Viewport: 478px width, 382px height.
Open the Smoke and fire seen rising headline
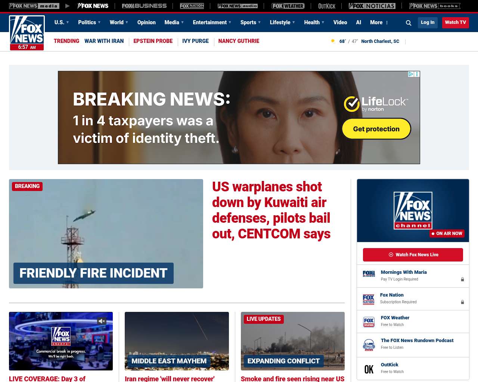point(293,379)
